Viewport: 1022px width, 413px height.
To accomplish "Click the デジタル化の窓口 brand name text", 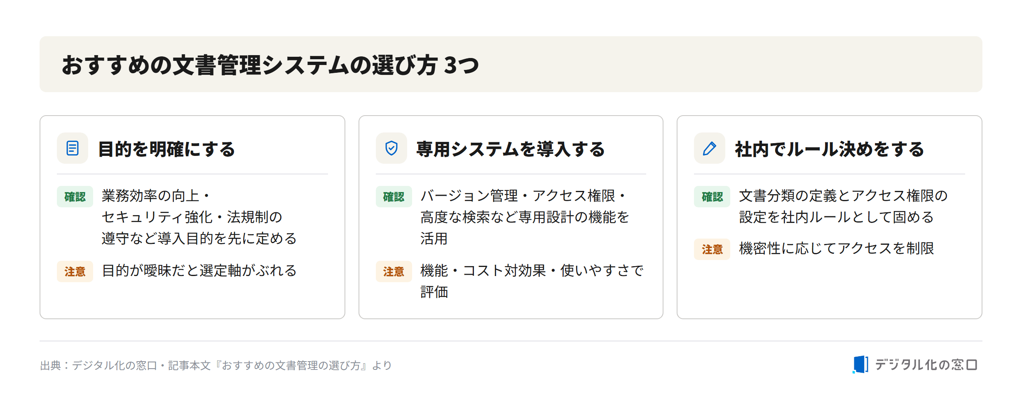I will point(926,364).
